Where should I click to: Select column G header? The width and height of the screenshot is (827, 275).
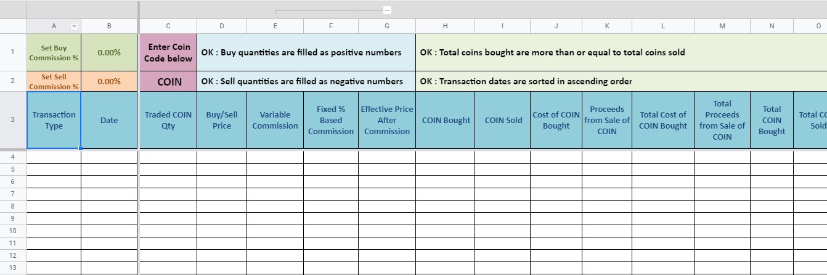pyautogui.click(x=387, y=26)
